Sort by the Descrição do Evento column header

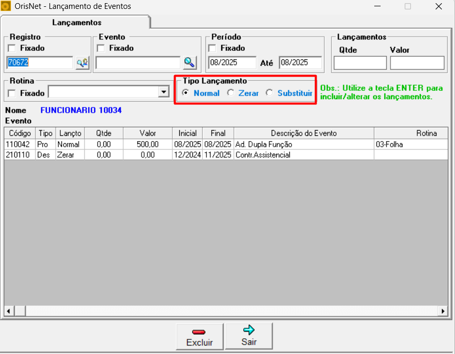(x=304, y=133)
